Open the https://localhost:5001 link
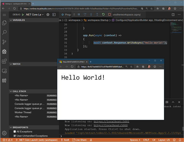This screenshot has height=142, width=184. (x=111, y=121)
